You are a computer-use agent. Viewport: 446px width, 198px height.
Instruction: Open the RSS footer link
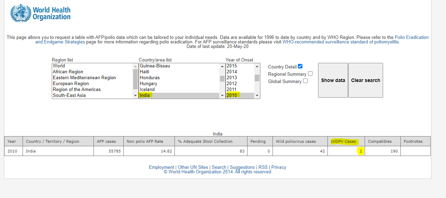coord(263,167)
